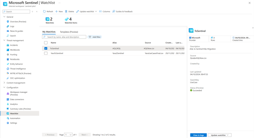
Task: Open News & guides cloud icon
Action: [x=8, y=31]
